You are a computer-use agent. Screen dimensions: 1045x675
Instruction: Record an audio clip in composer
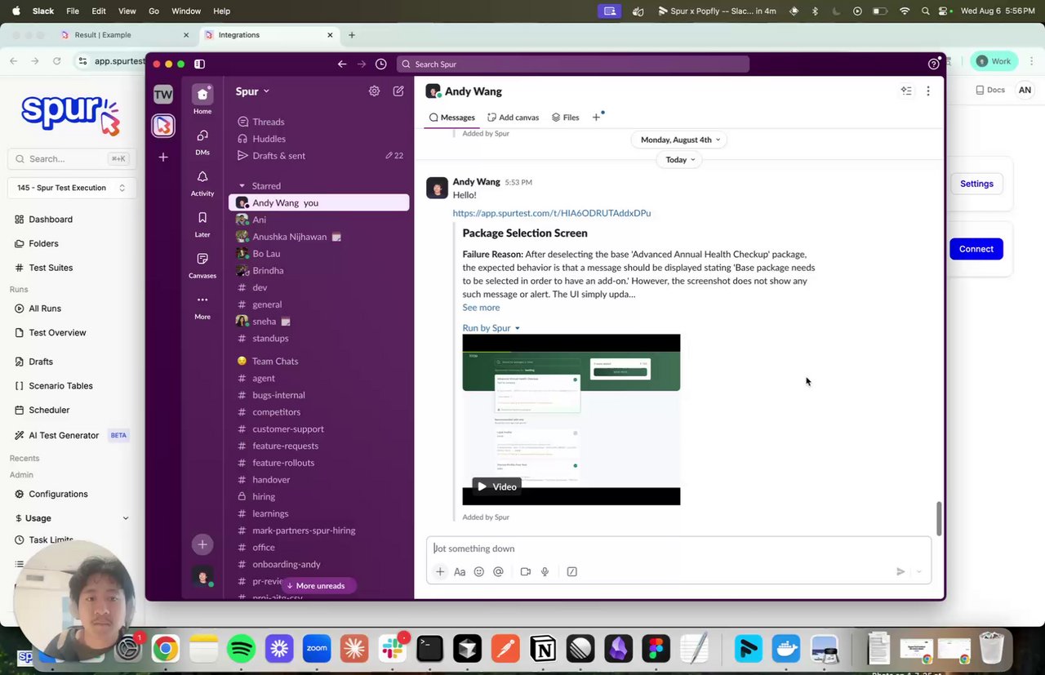(x=545, y=571)
